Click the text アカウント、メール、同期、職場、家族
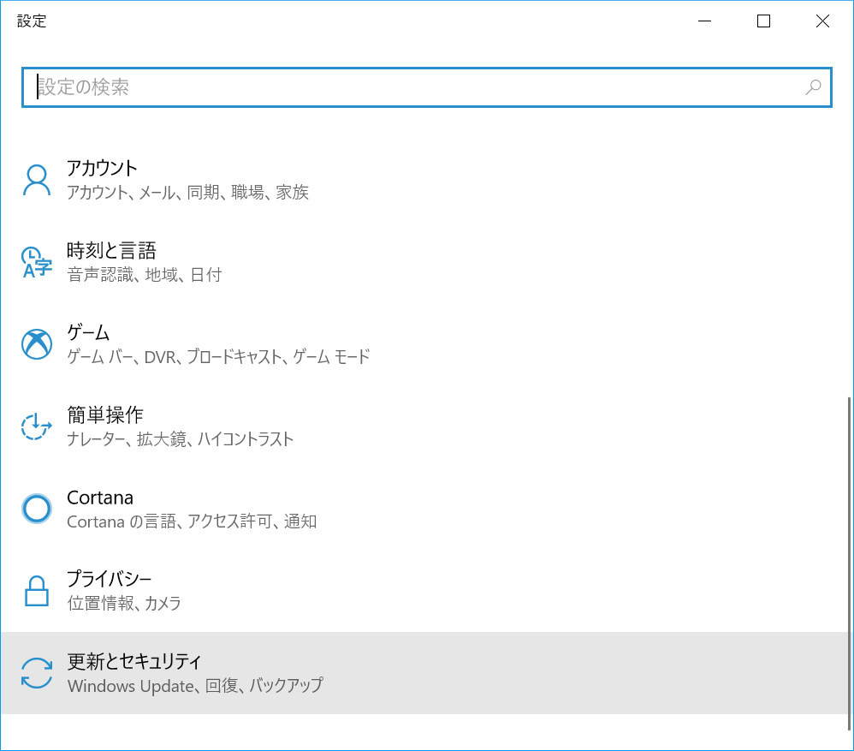Screen dimensions: 854x751 coord(188,193)
